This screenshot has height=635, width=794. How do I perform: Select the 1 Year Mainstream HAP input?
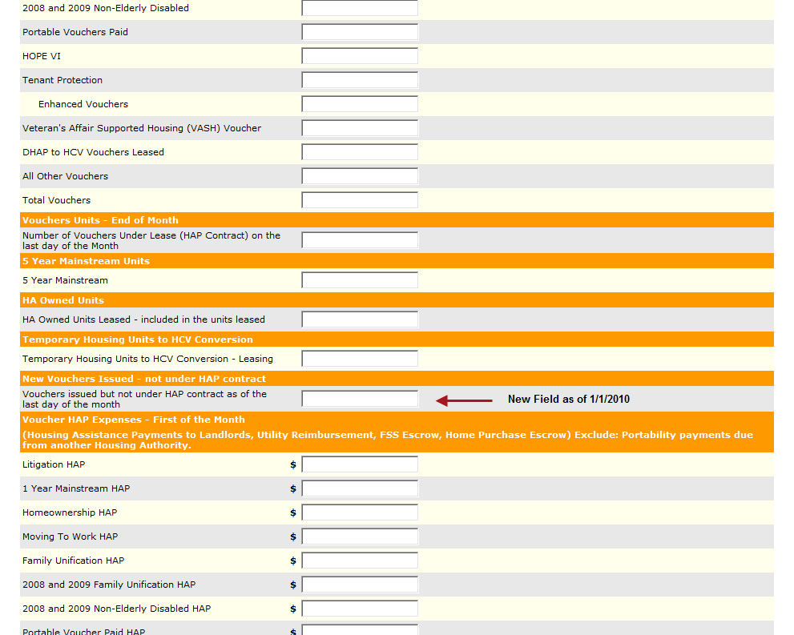(x=360, y=488)
